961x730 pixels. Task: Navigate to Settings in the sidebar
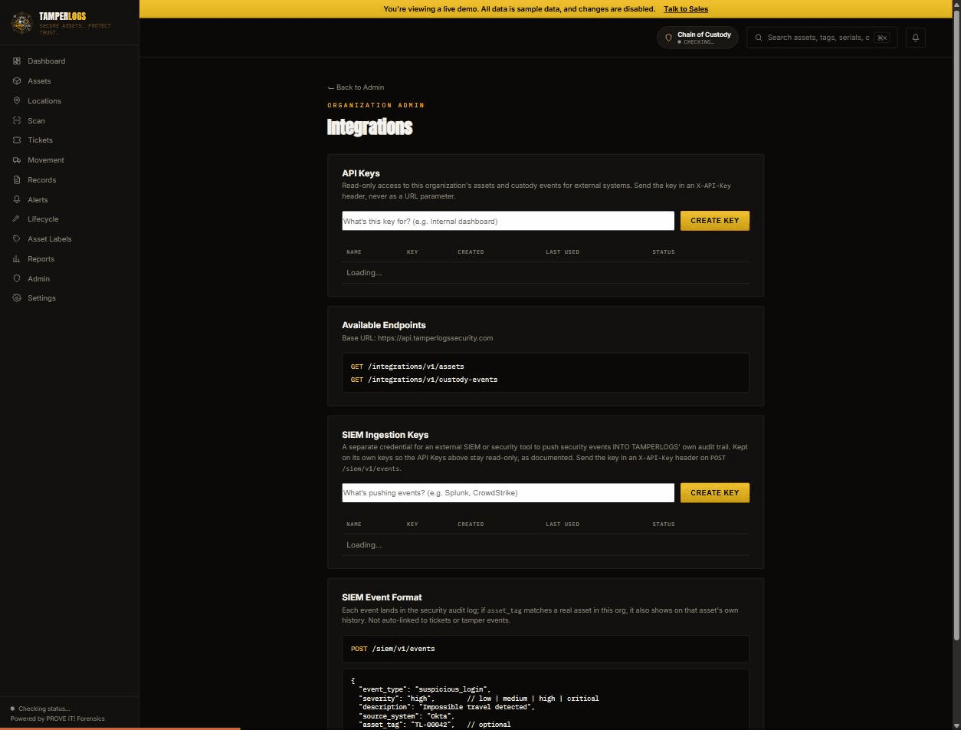click(x=69, y=298)
